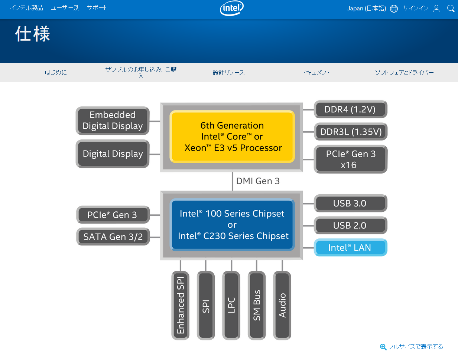The image size is (458, 363).
Task: Click the 仕様 page heading
Action: (x=33, y=34)
